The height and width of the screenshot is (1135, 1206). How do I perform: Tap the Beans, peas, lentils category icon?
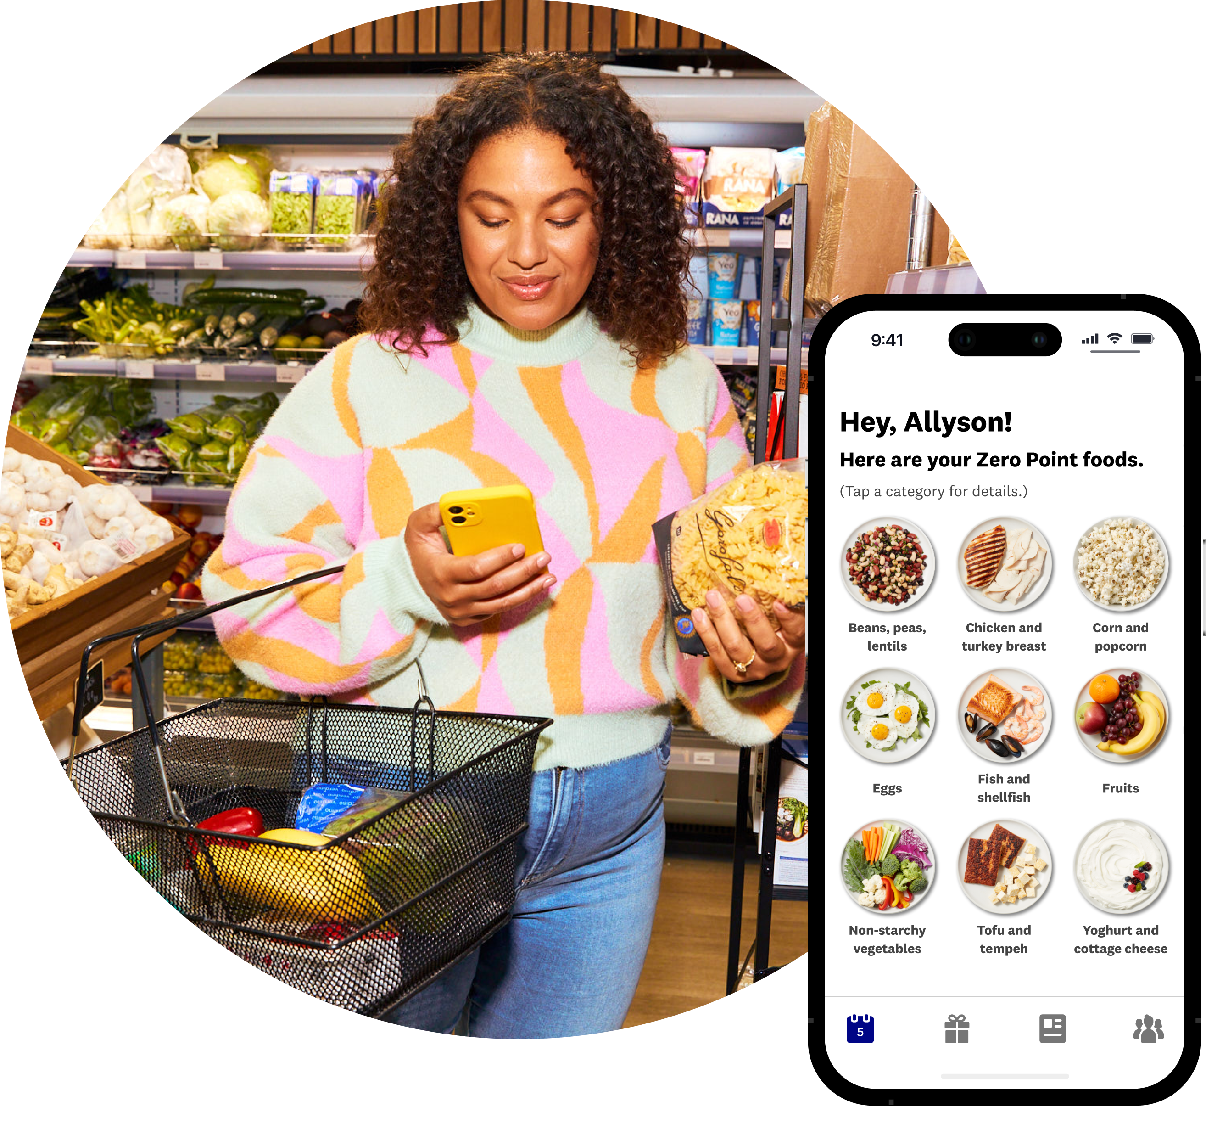(889, 570)
